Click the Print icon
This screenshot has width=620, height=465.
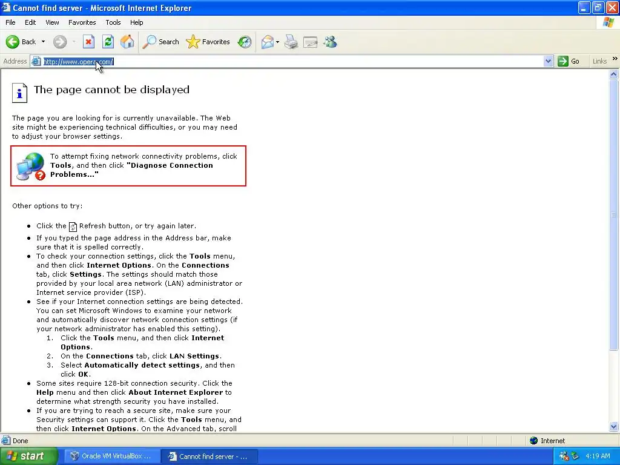(291, 42)
